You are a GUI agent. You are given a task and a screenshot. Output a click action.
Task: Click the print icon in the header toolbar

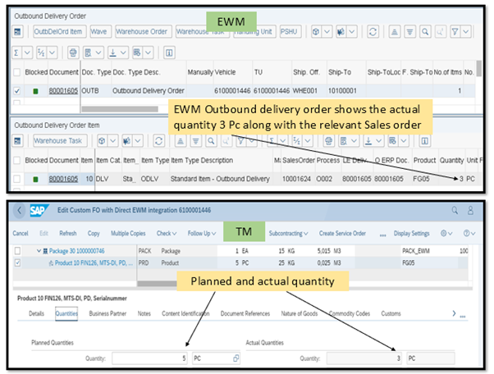72,52
